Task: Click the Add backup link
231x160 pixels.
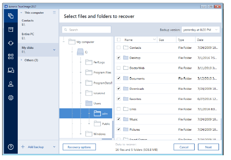Action: (x=36, y=147)
